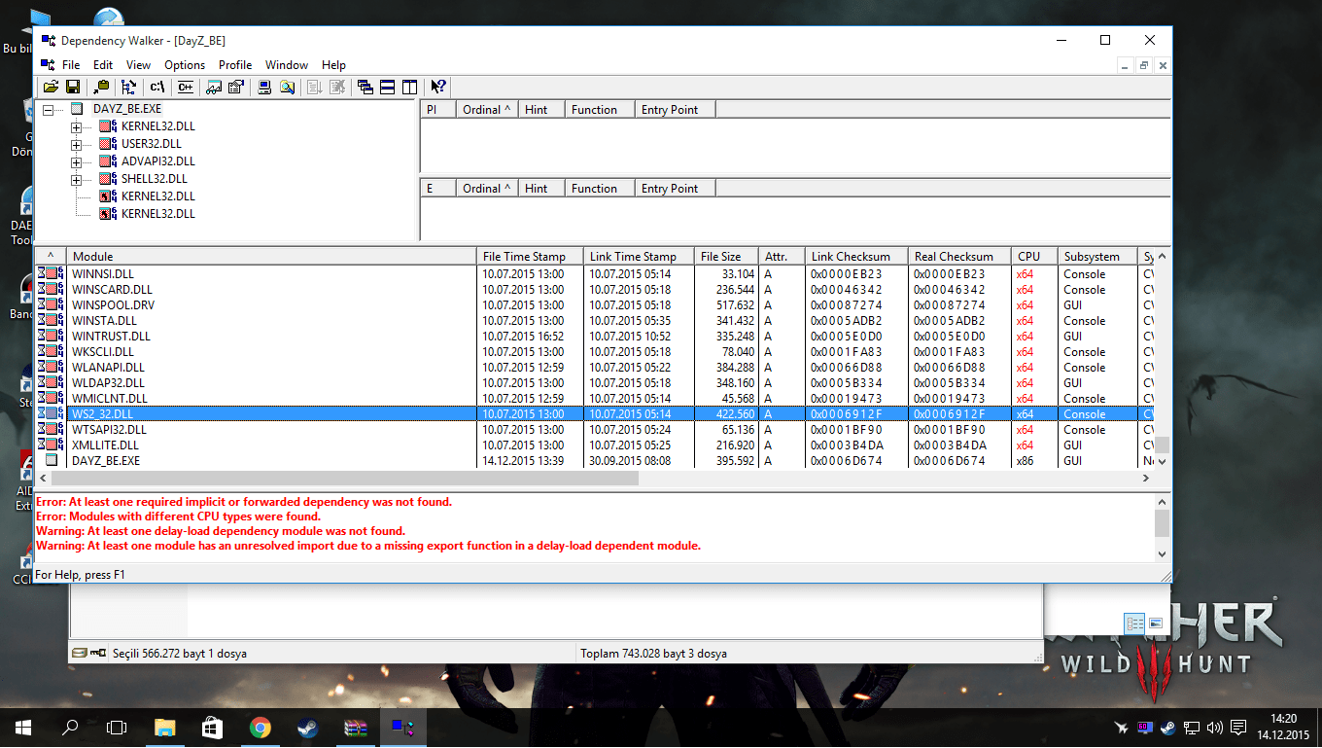Expand the KERNEL32.DLL tree node
1322x748 pixels.
76,127
